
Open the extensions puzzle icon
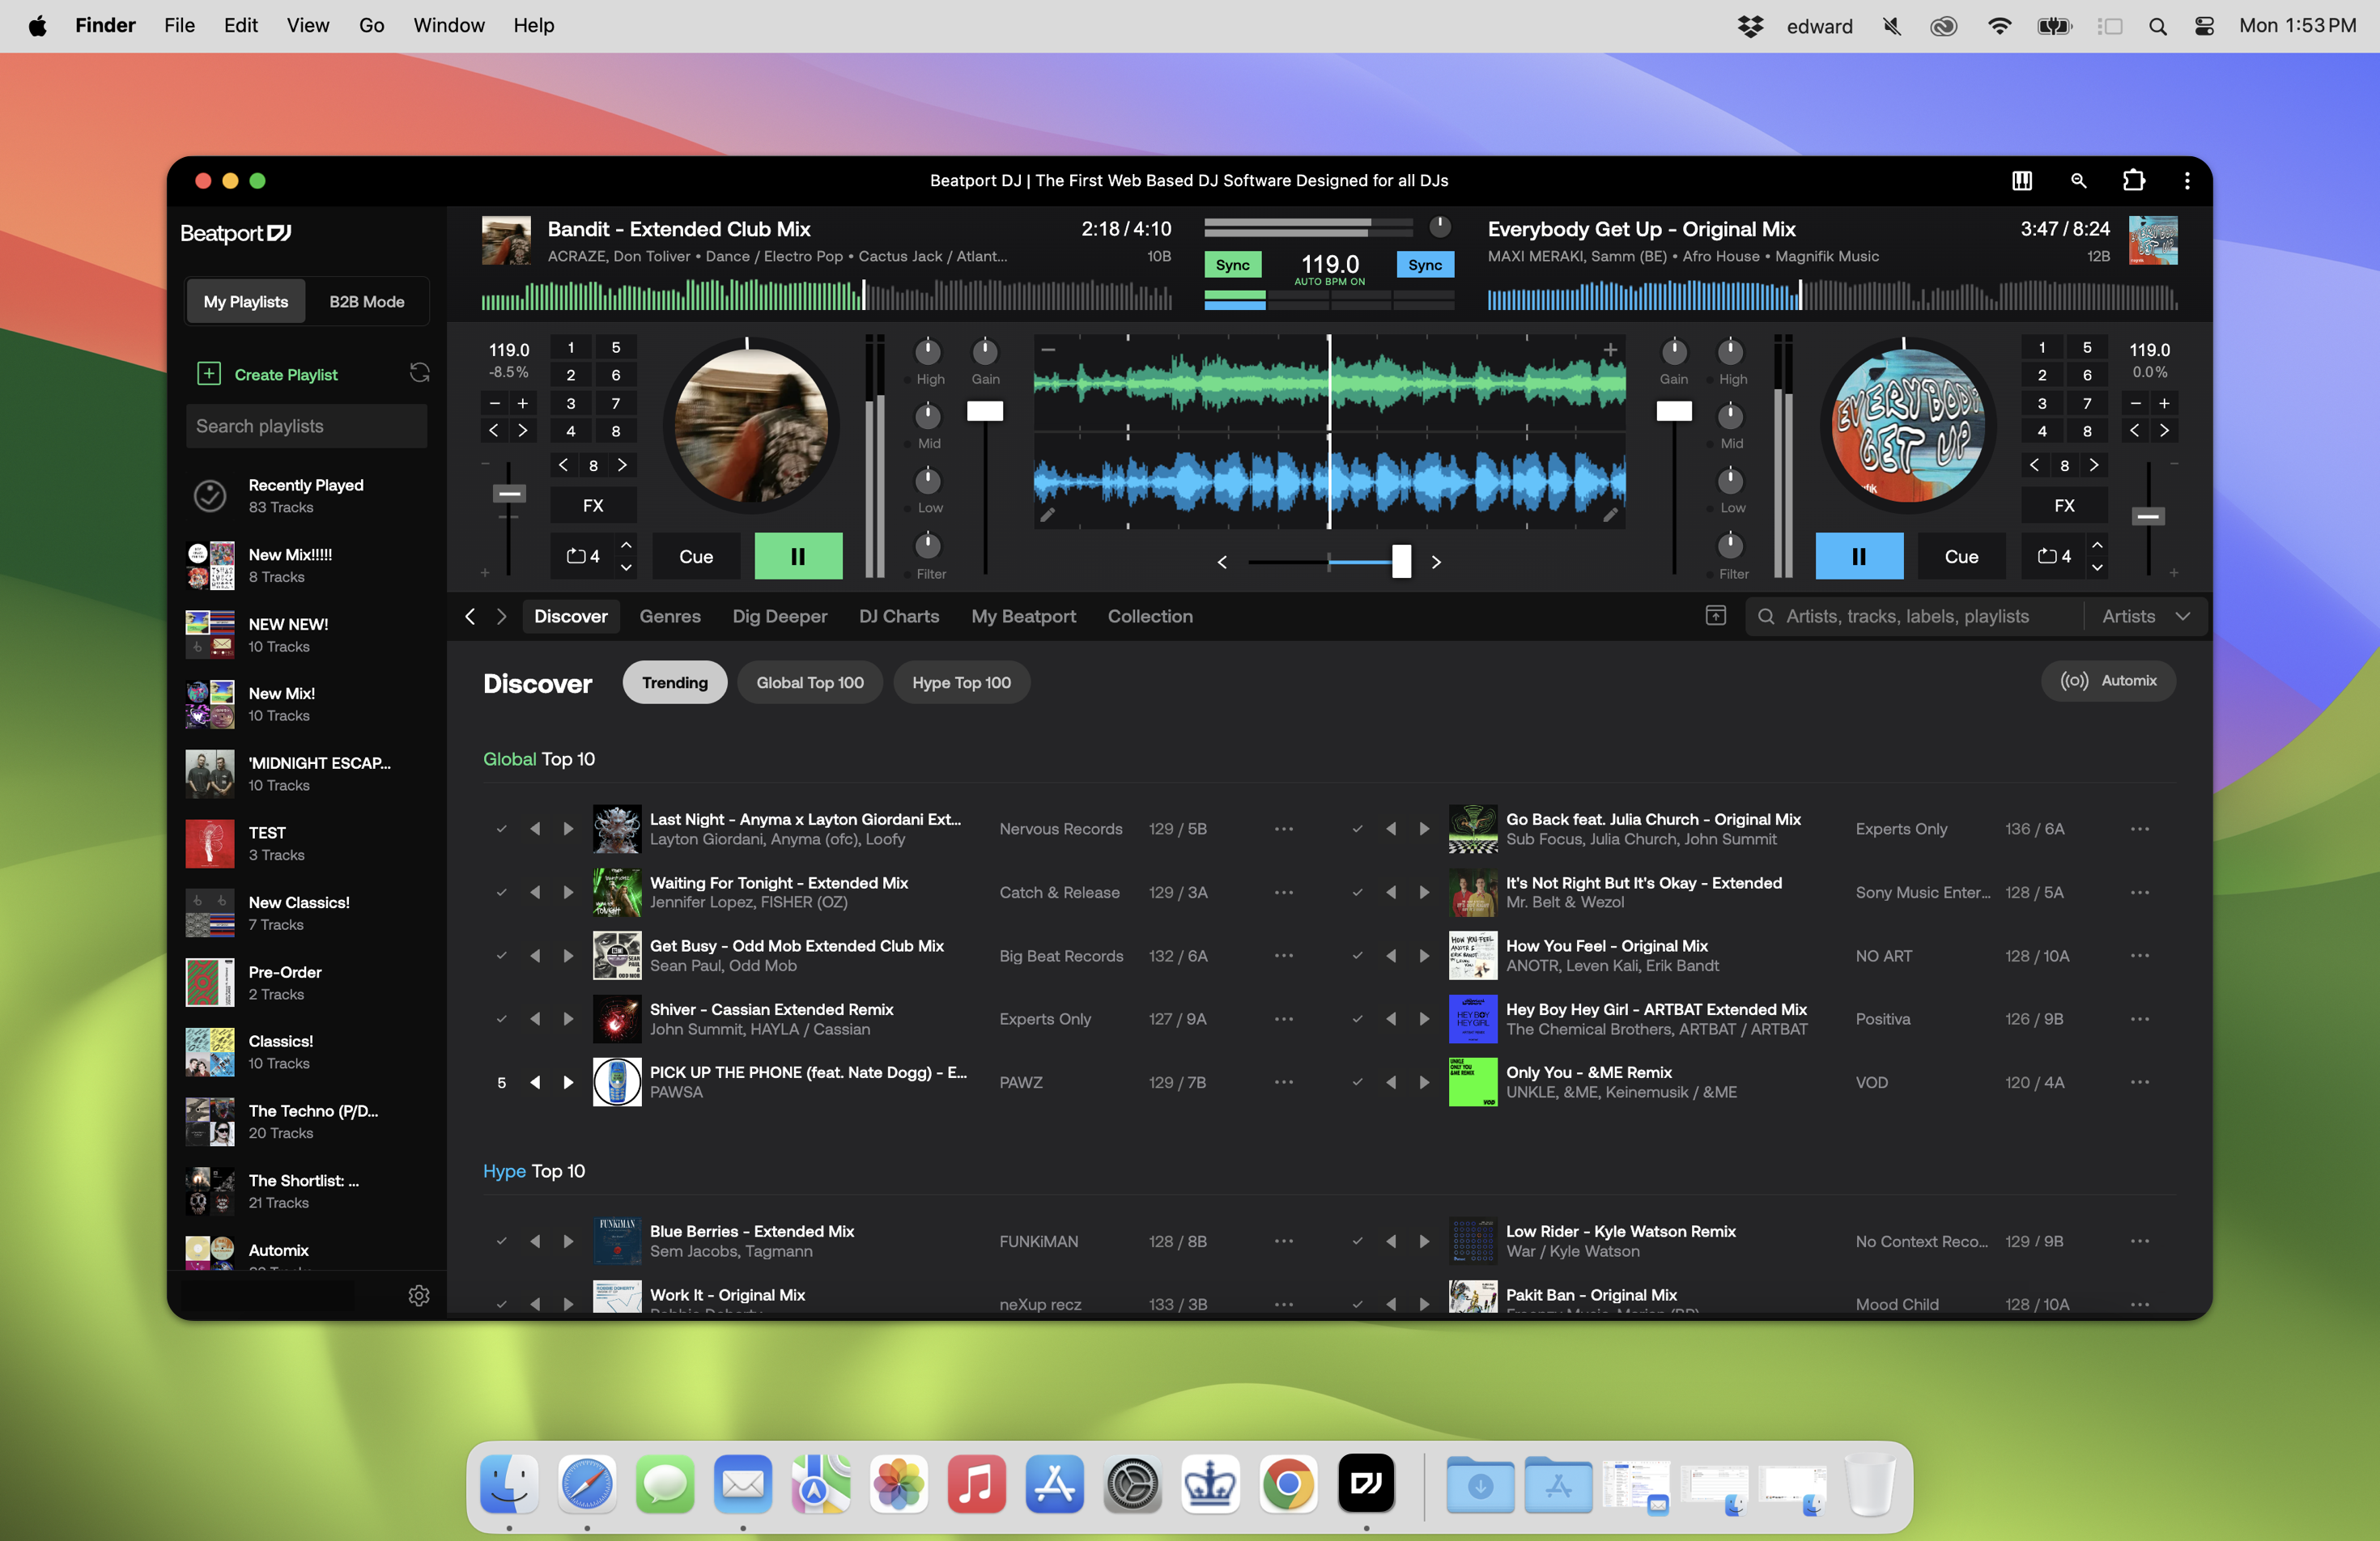(2133, 180)
